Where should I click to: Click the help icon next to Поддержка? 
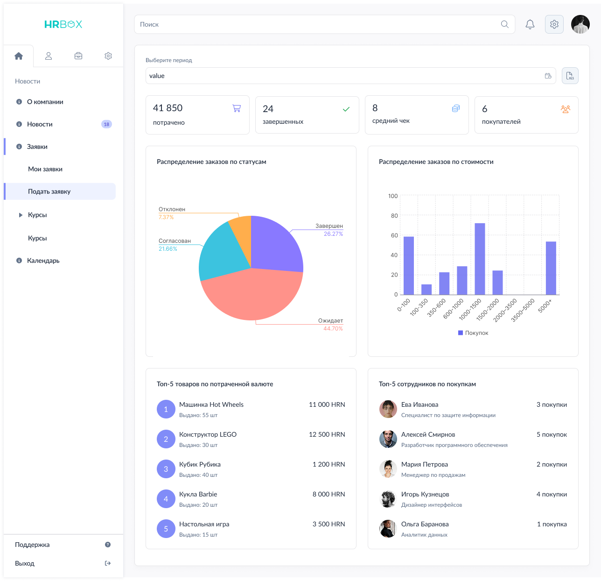(x=108, y=544)
